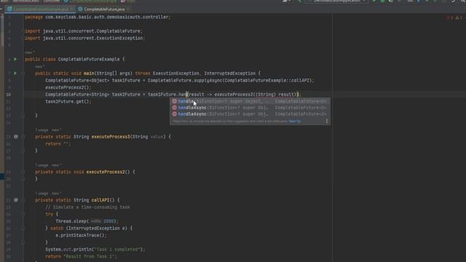Click e.printStackTrace(); statement
Screen dimensions: 466x262
[81, 235]
